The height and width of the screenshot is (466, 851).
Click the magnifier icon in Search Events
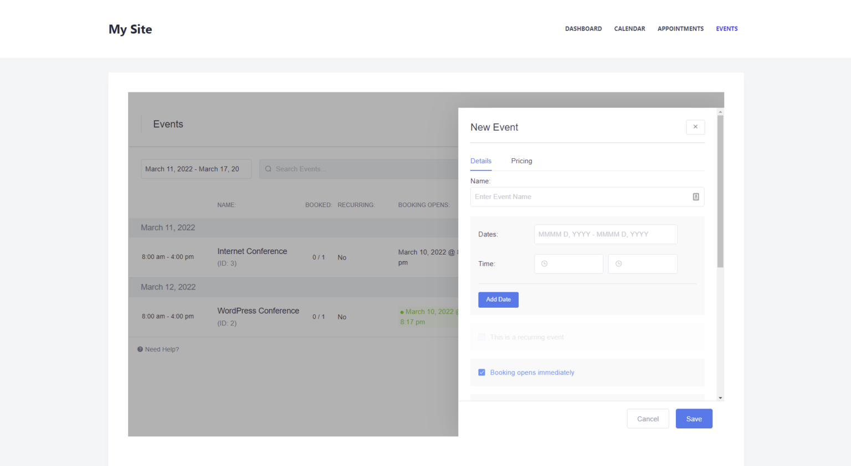(x=268, y=169)
